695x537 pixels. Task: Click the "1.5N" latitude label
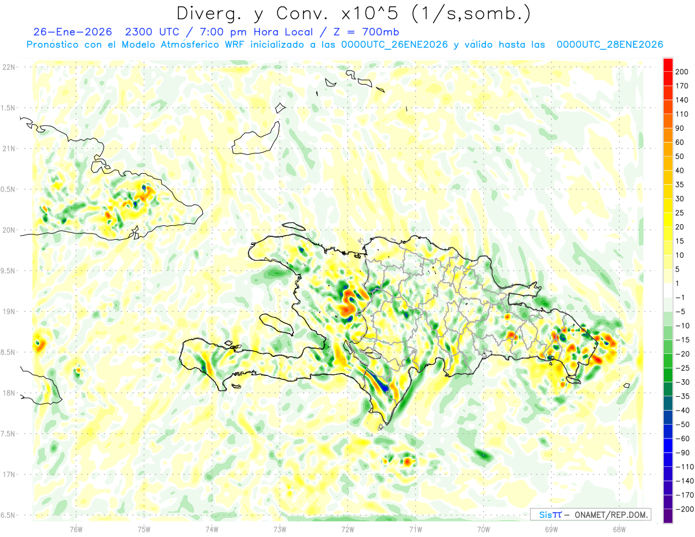pyautogui.click(x=9, y=108)
